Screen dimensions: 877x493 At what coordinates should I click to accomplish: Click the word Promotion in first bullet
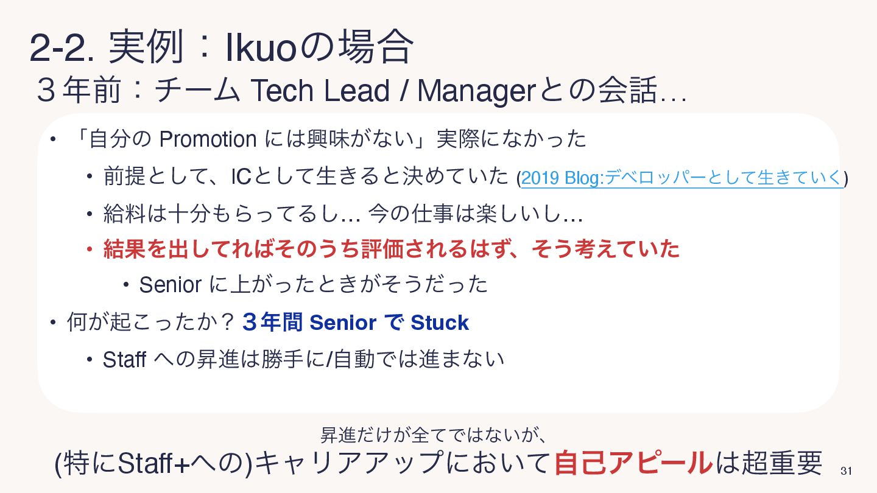[x=208, y=139]
